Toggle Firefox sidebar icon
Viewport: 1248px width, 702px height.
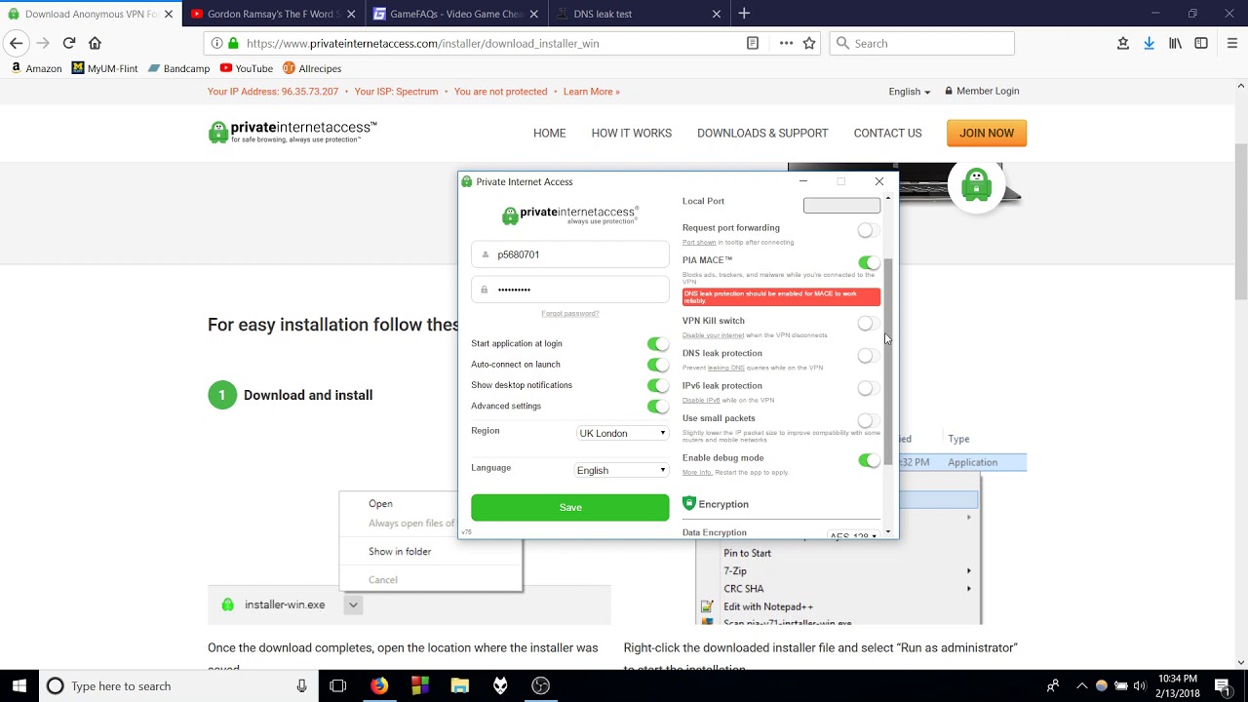[x=1201, y=43]
